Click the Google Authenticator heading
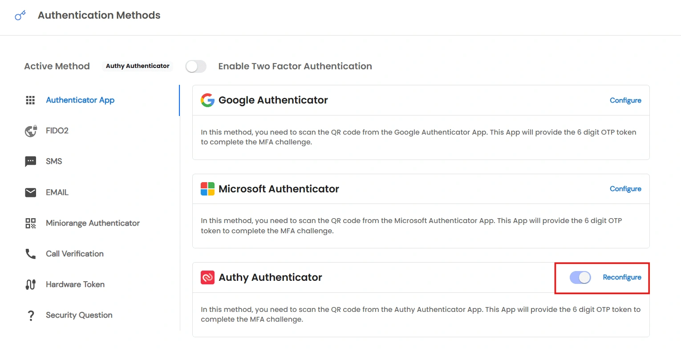The image size is (681, 351). 273,100
